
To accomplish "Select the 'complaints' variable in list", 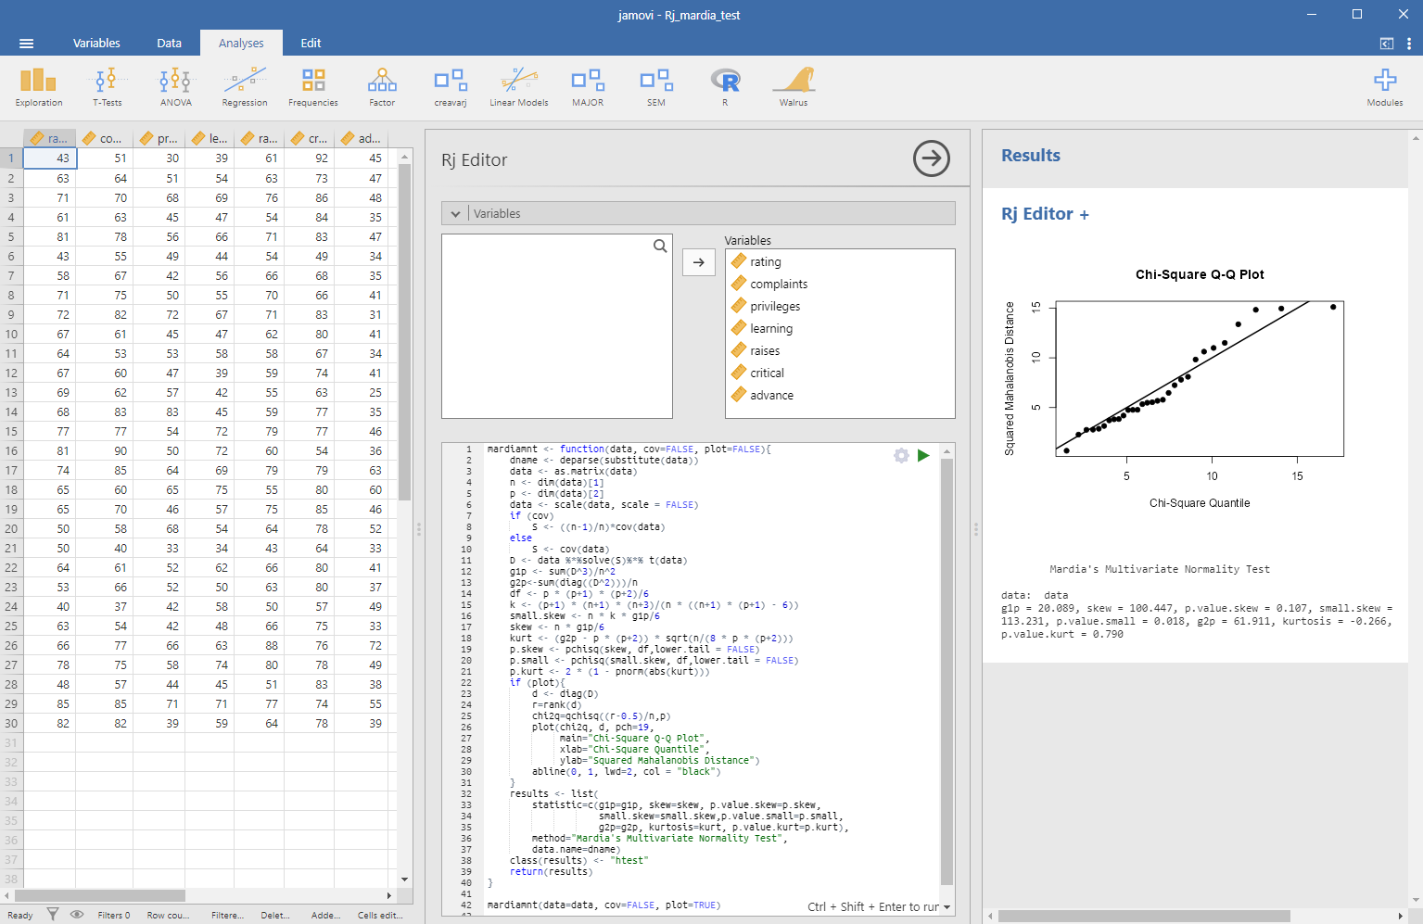I will click(779, 285).
